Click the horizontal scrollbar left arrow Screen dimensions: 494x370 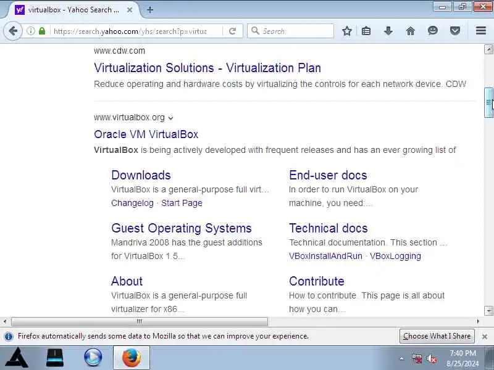pyautogui.click(x=5, y=321)
